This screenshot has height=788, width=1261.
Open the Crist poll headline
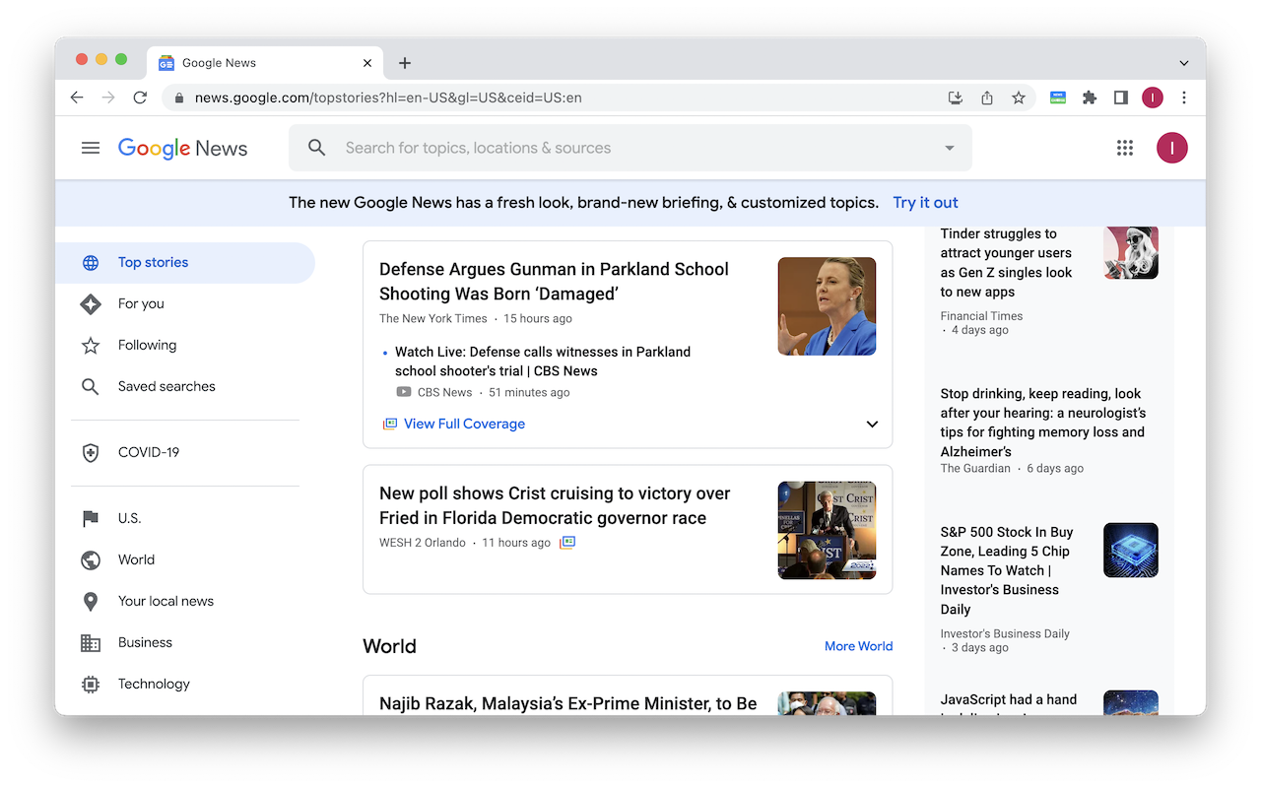pyautogui.click(x=555, y=505)
